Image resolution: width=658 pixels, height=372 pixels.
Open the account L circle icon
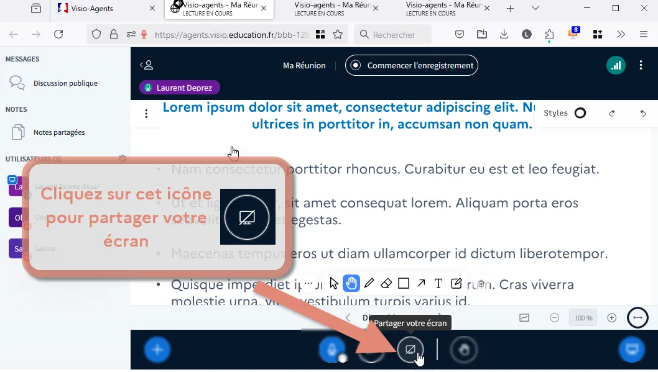527,34
